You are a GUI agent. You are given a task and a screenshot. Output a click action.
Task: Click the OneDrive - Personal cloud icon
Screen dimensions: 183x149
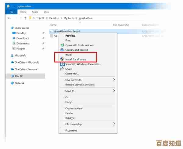[12, 69]
